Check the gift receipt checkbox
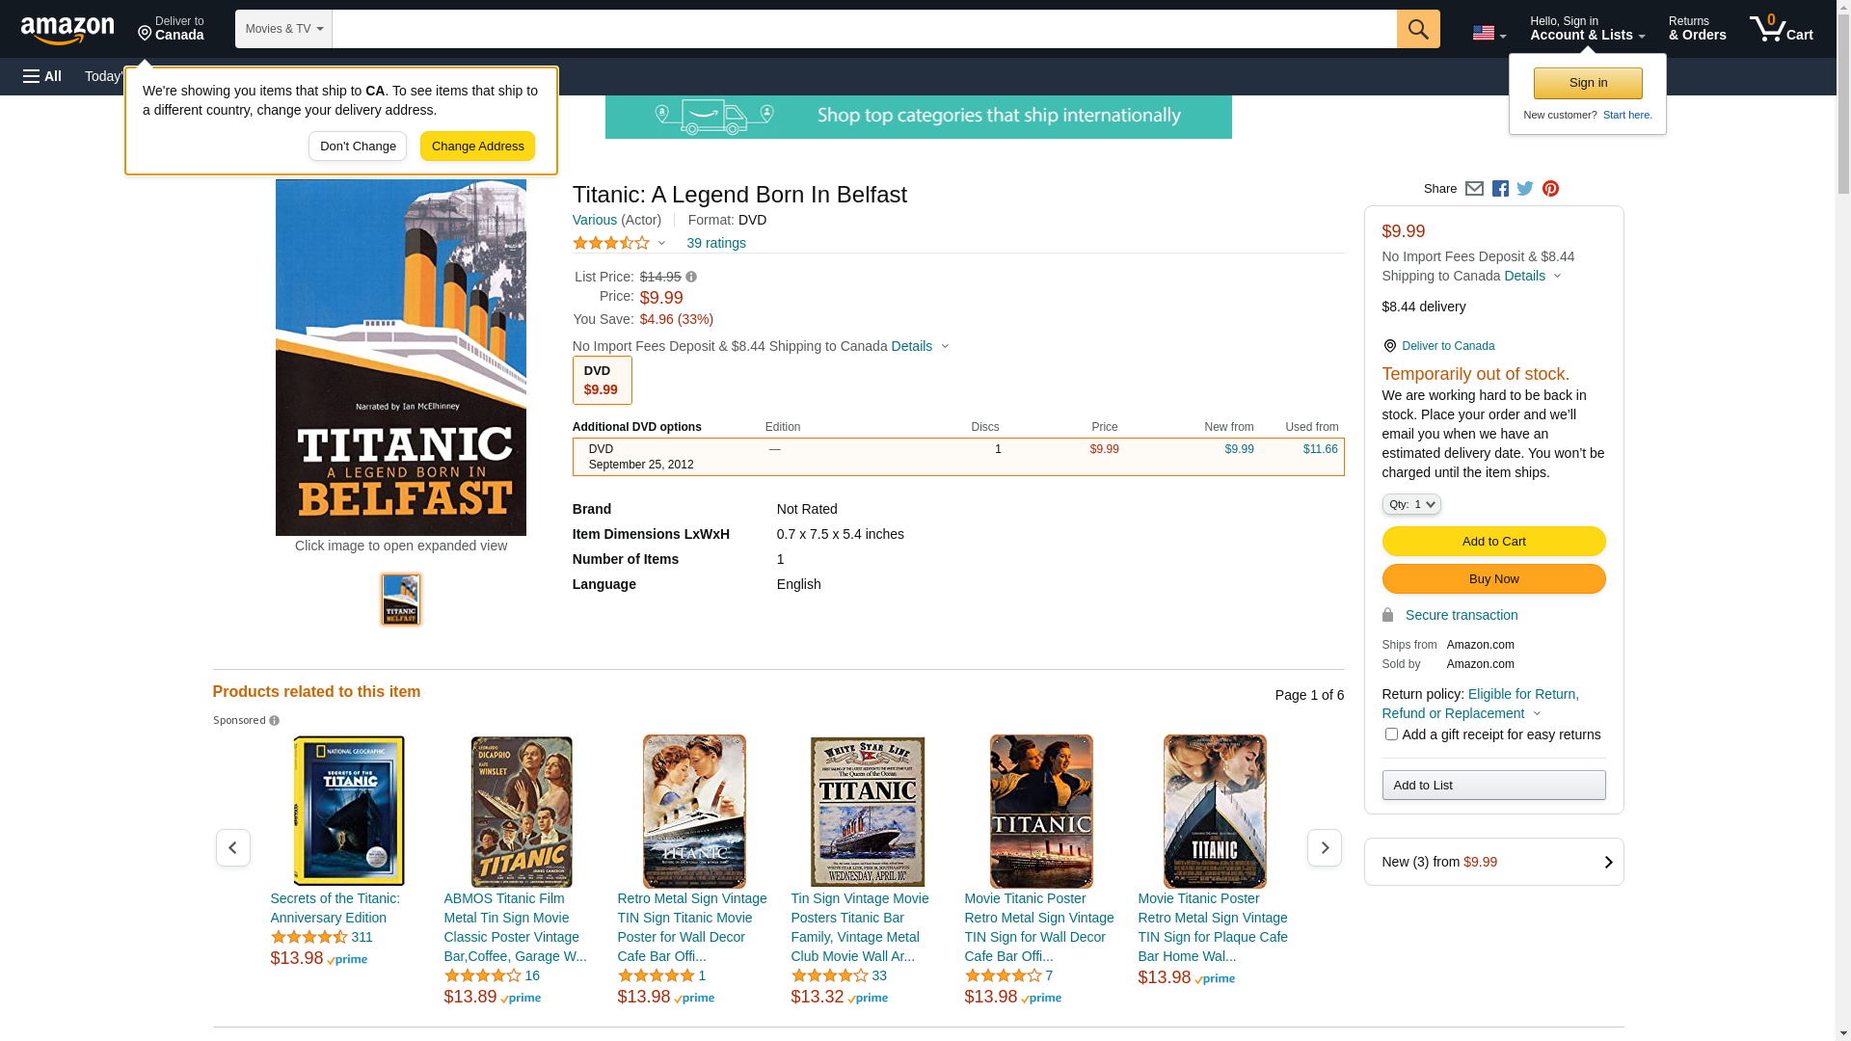 pos(1391,734)
